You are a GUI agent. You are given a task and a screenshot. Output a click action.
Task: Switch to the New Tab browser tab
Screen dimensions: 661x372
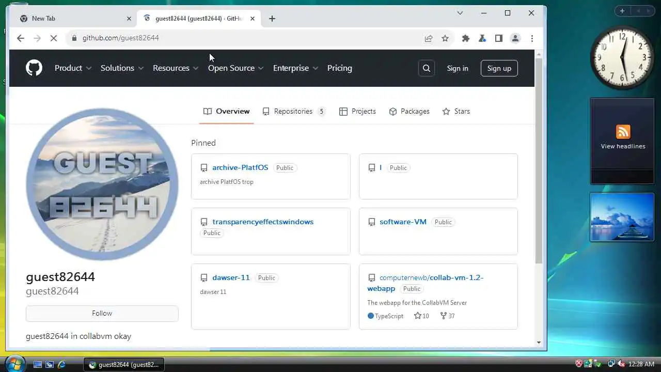75,19
